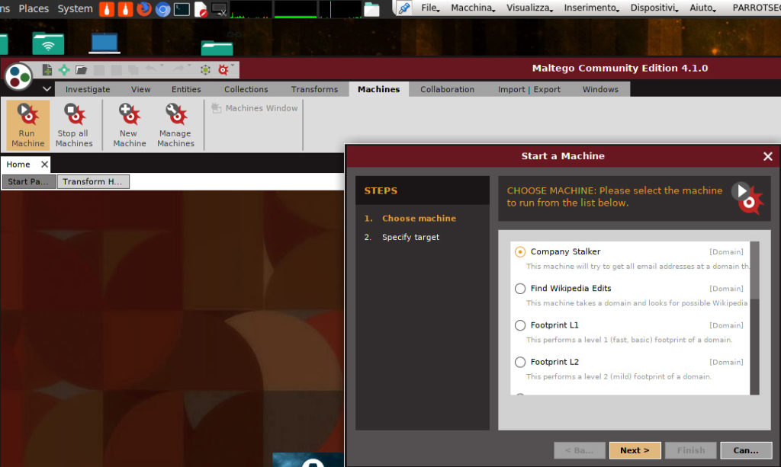
Task: Click the Maltego application logo button
Action: click(18, 77)
